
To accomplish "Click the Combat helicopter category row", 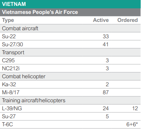I will pos(70,76).
